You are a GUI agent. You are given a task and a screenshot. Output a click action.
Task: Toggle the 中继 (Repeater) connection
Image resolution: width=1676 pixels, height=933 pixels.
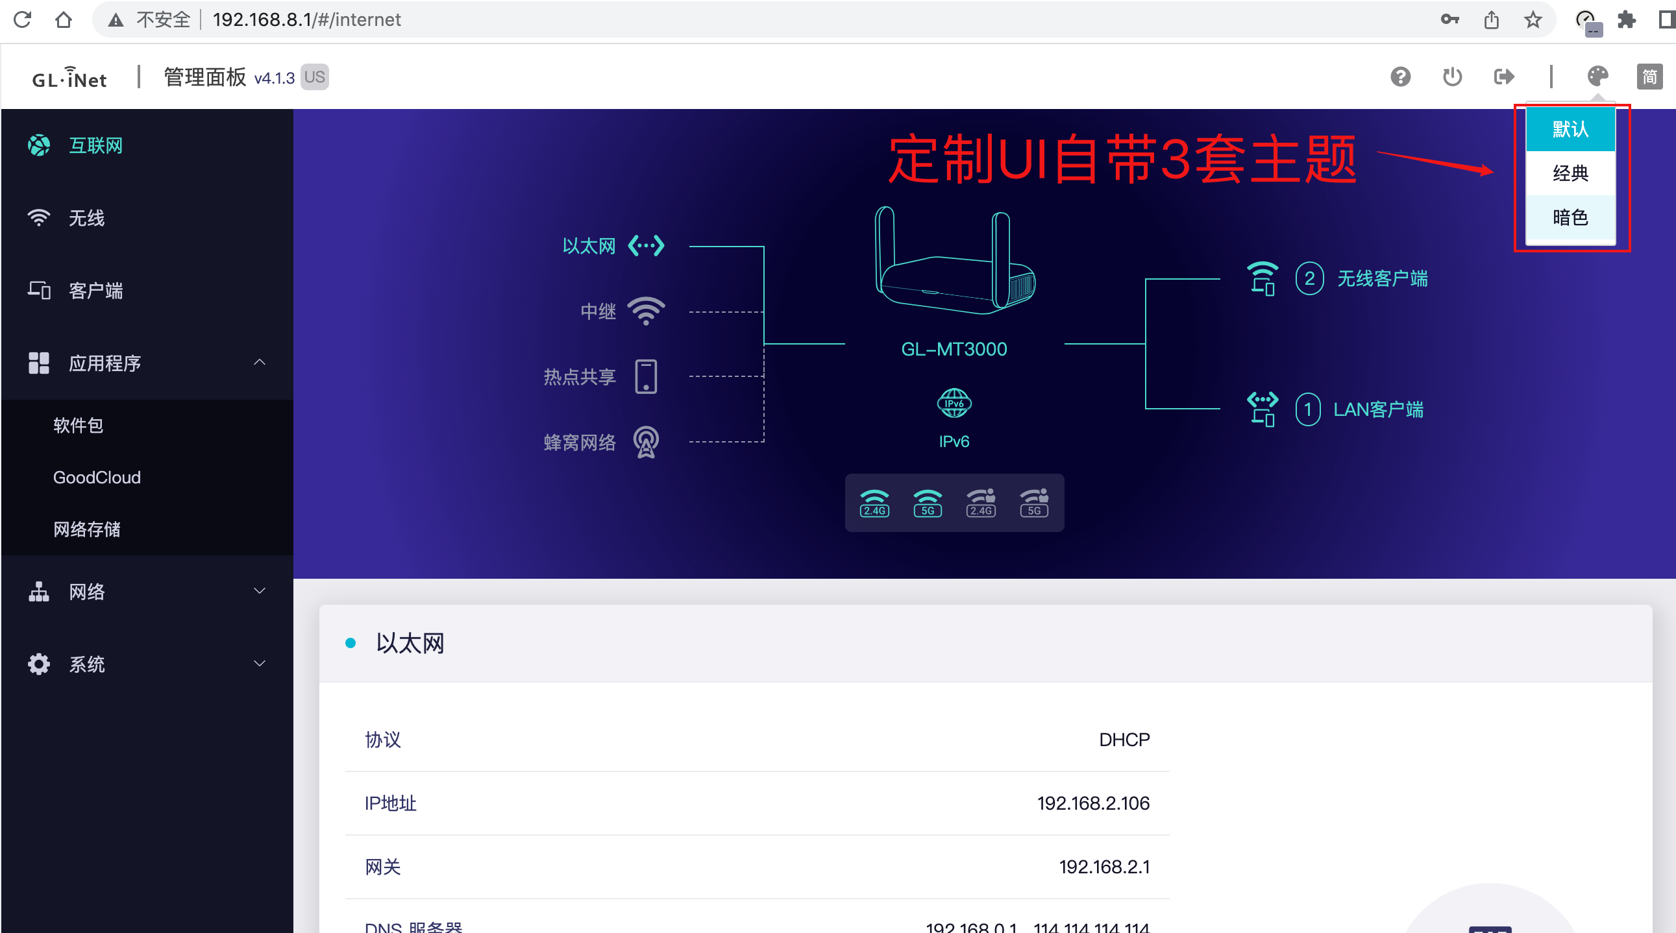point(646,310)
